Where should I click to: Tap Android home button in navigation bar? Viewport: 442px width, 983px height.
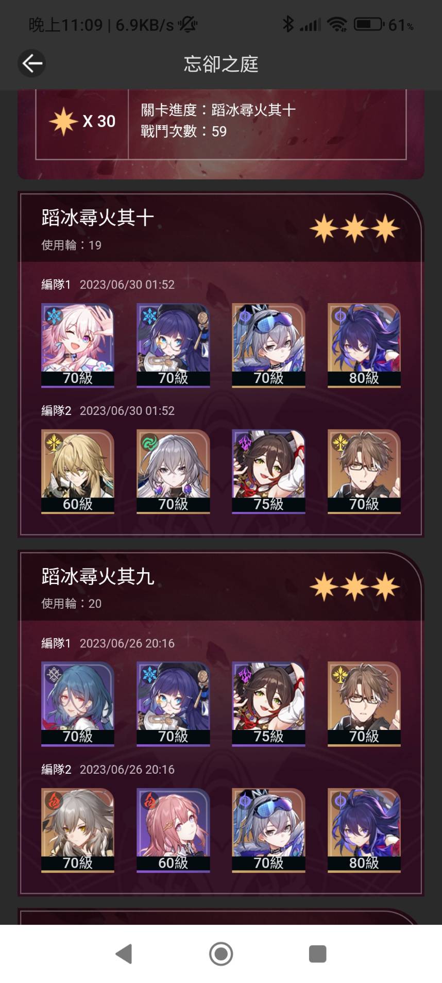tap(221, 954)
